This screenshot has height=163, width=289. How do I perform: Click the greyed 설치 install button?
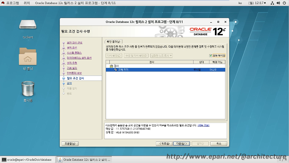(x=200, y=143)
